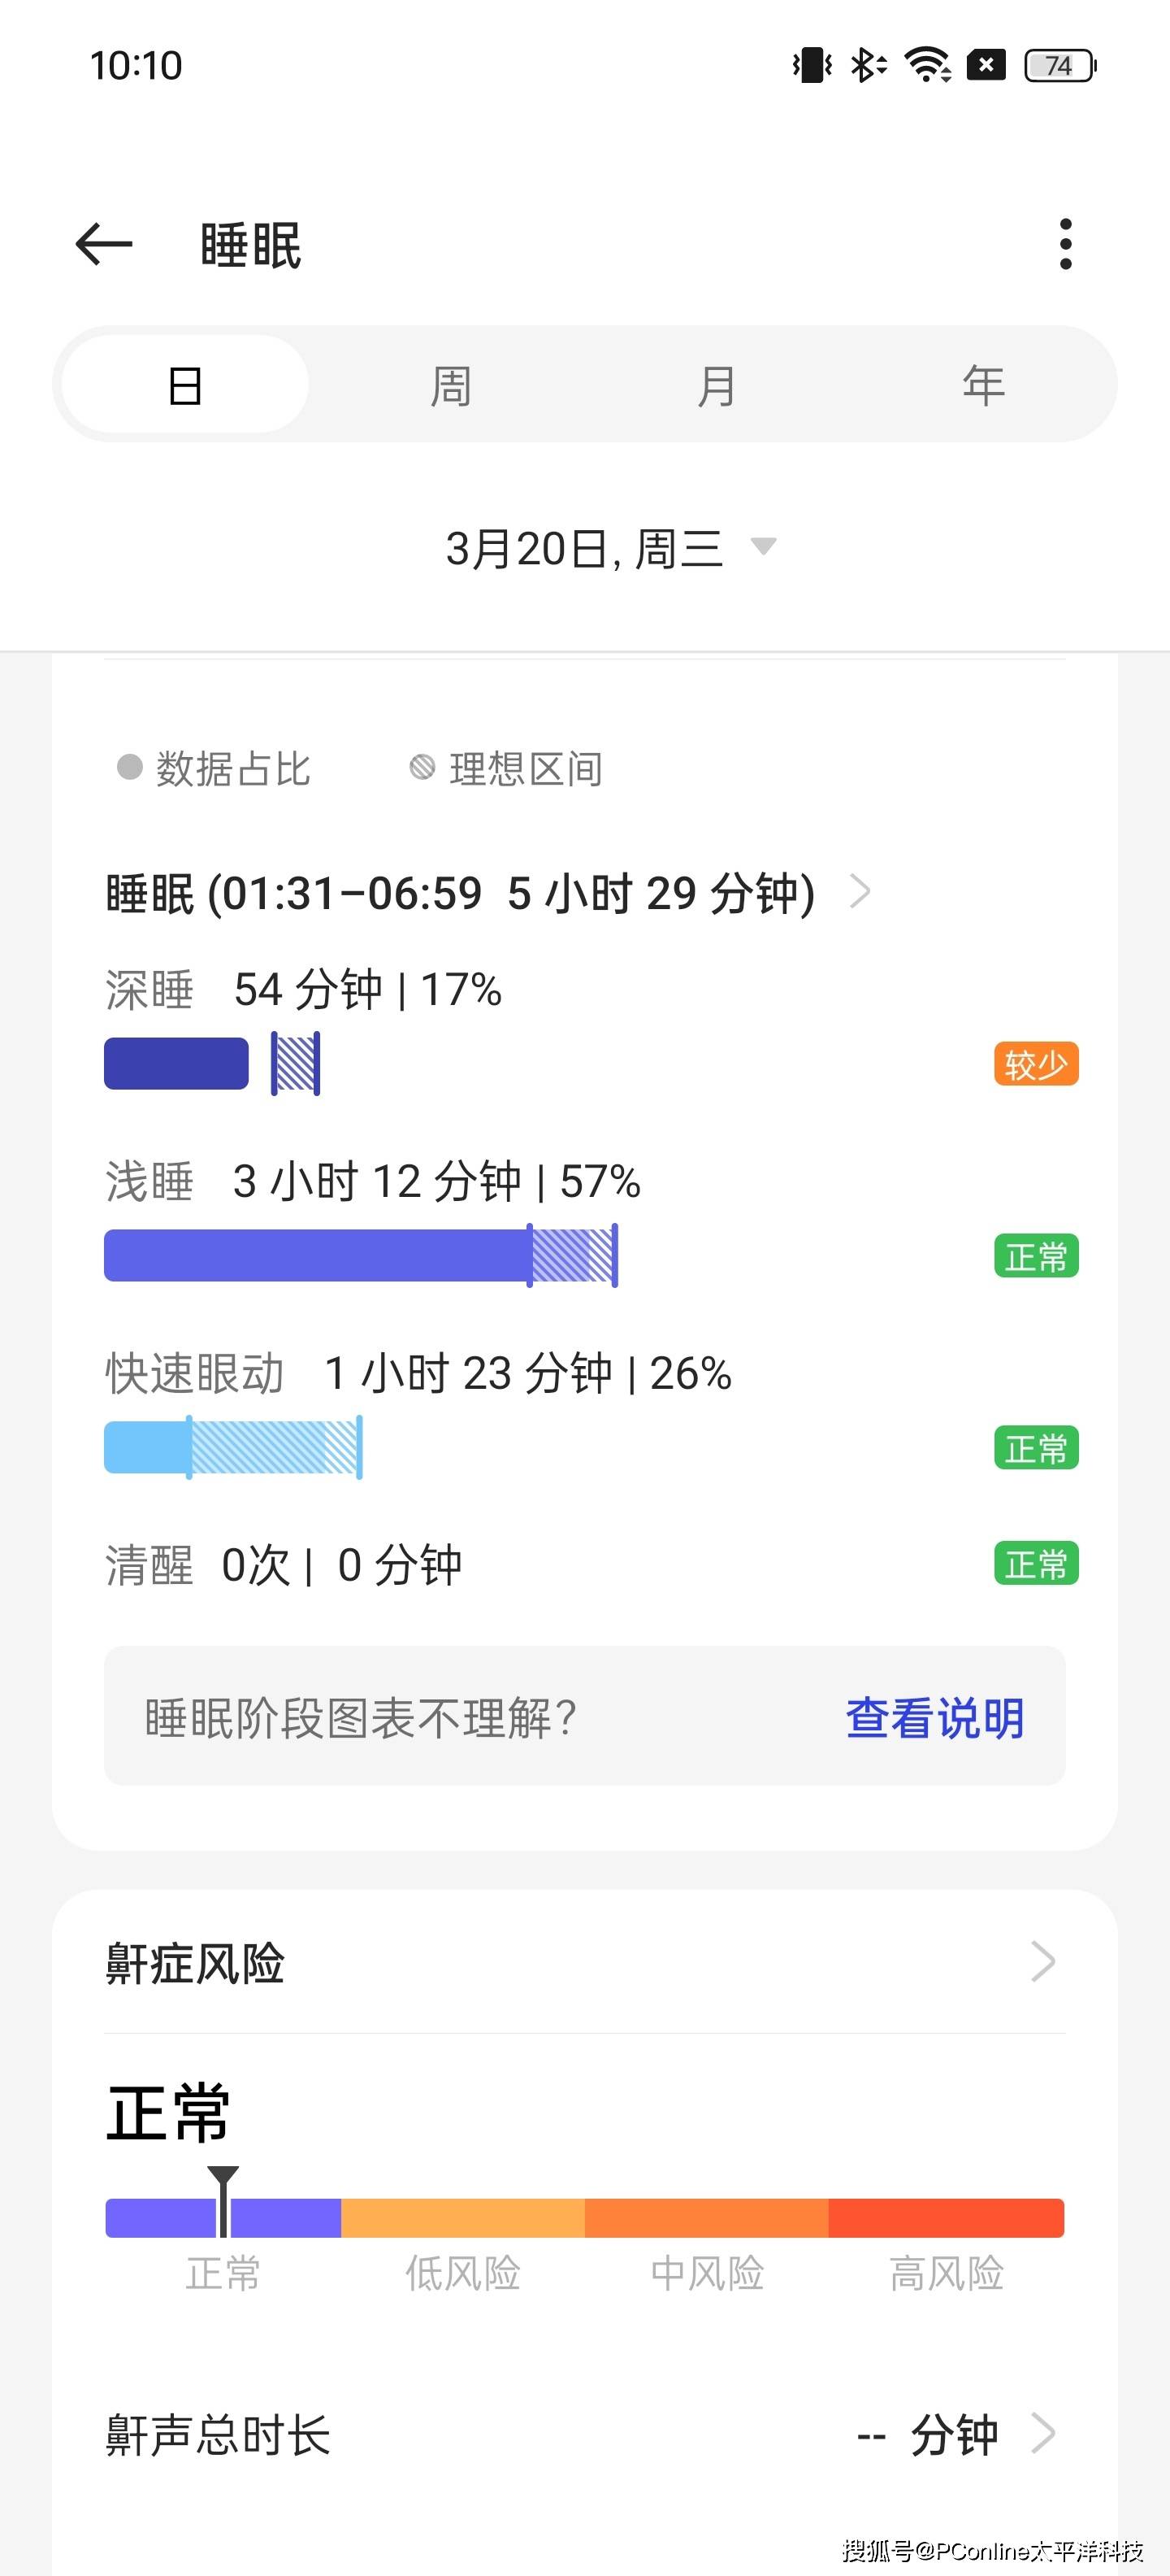The height and width of the screenshot is (2576, 1170).
Task: Expand the 鼾症风险 section chevron
Action: click(x=1042, y=1962)
